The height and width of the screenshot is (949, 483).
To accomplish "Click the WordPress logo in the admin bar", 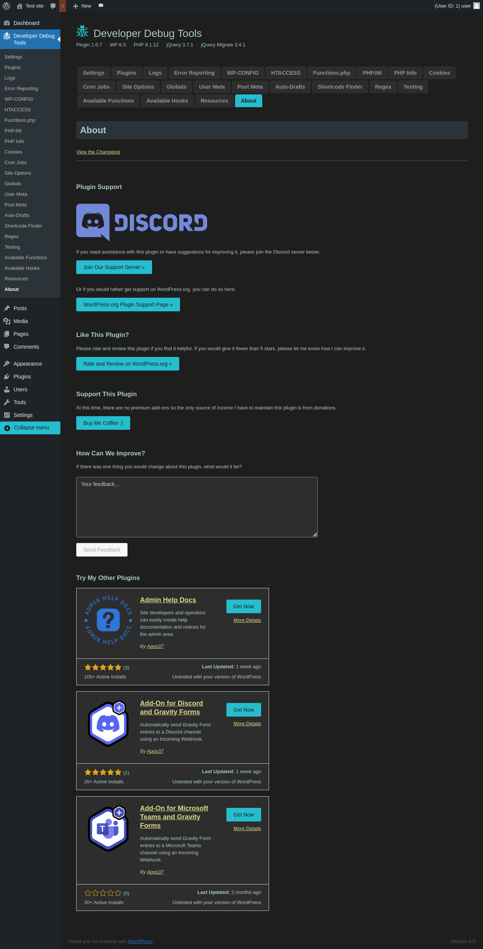I will tap(6, 6).
